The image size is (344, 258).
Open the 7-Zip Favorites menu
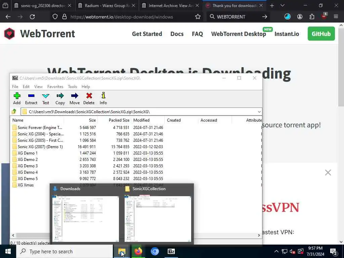coord(55,87)
